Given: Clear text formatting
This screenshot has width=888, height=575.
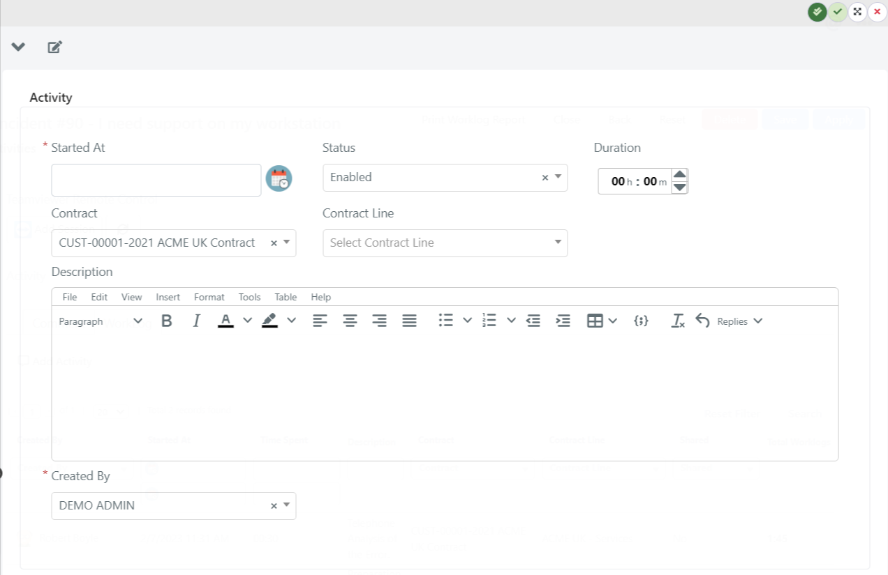Looking at the screenshot, I should (678, 321).
